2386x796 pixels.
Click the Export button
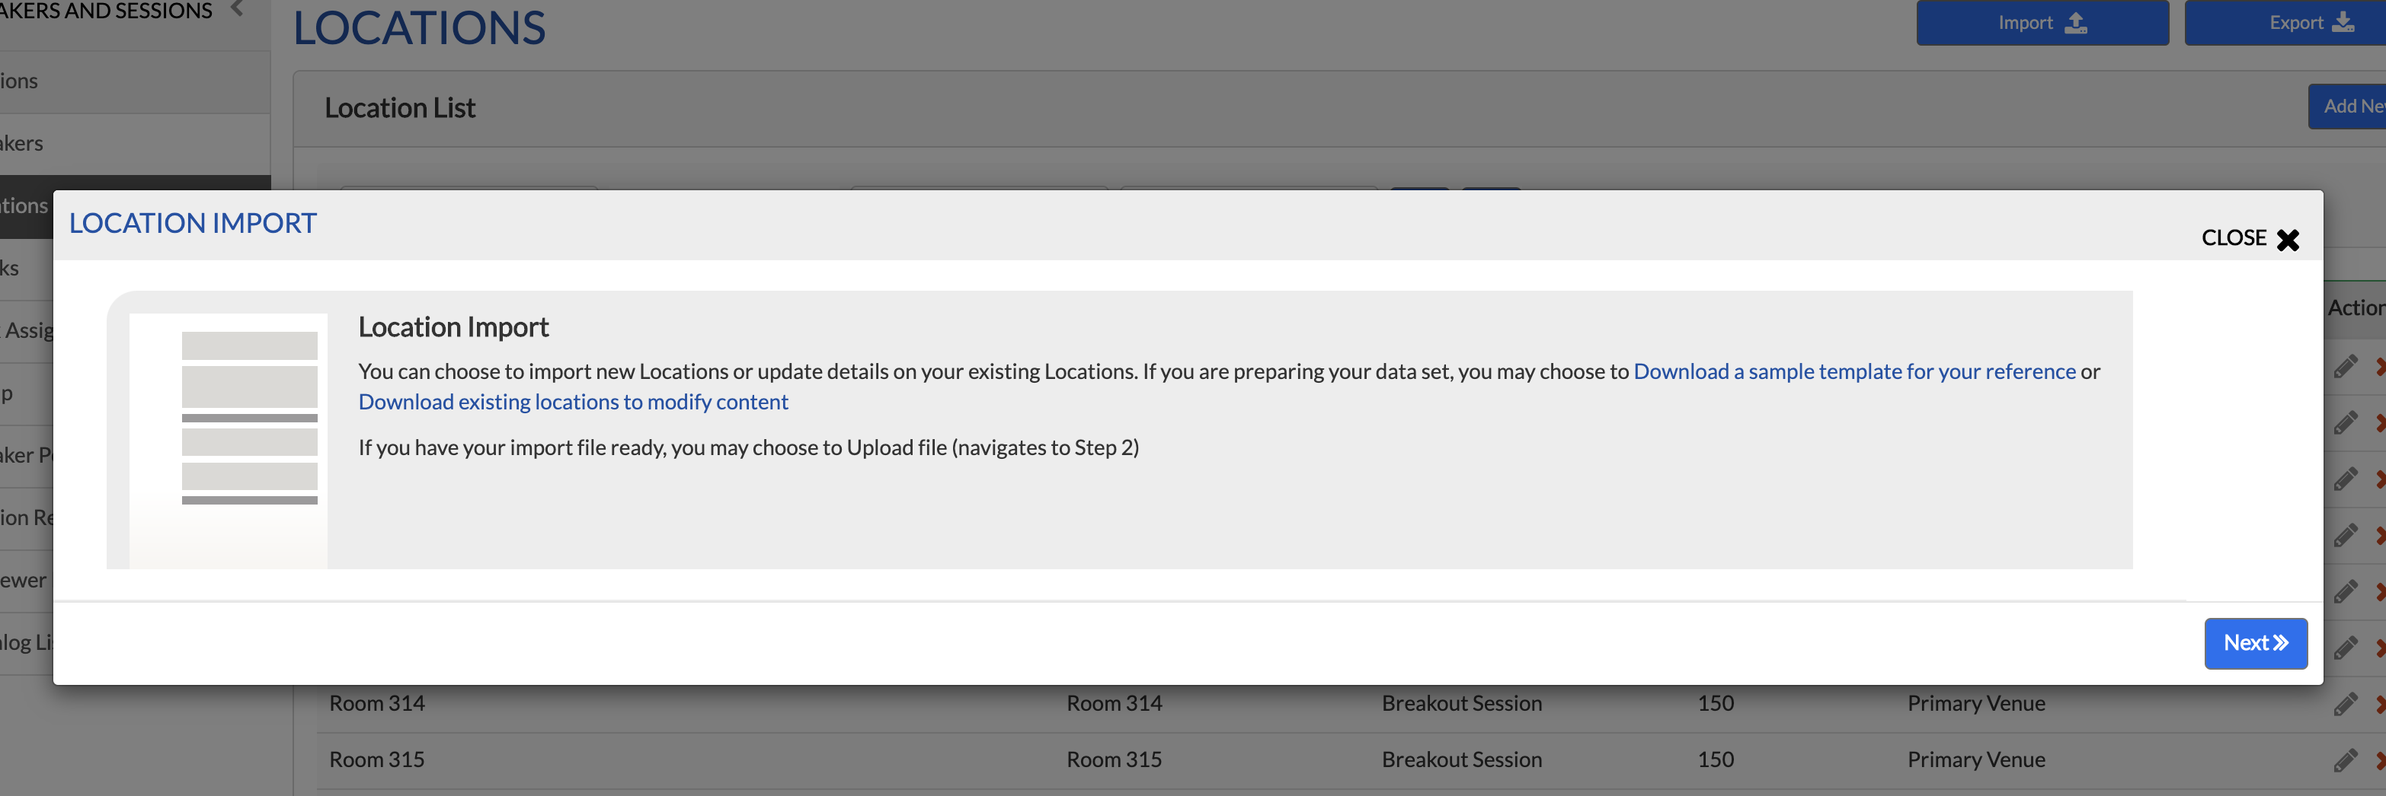(x=2286, y=22)
